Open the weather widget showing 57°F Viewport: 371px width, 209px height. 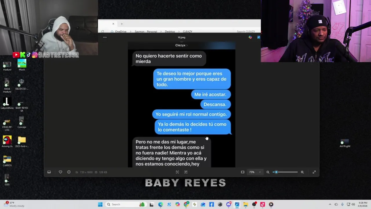(14, 204)
